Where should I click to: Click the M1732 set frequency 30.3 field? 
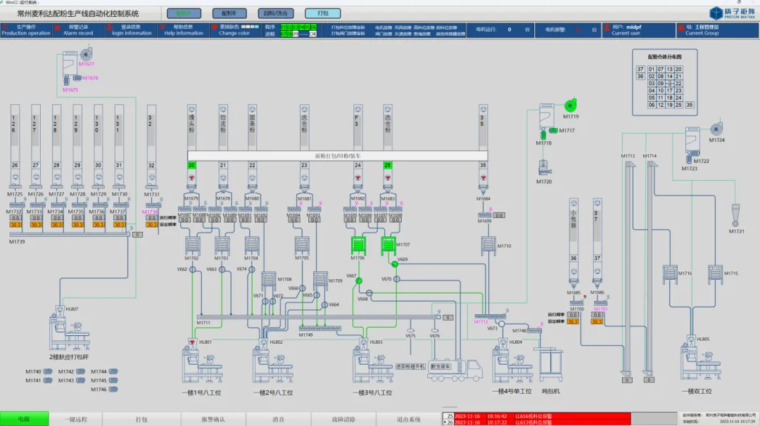click(x=15, y=225)
